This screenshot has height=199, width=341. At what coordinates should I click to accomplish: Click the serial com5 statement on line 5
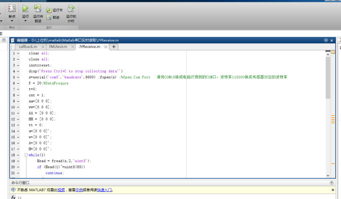click(x=62, y=77)
